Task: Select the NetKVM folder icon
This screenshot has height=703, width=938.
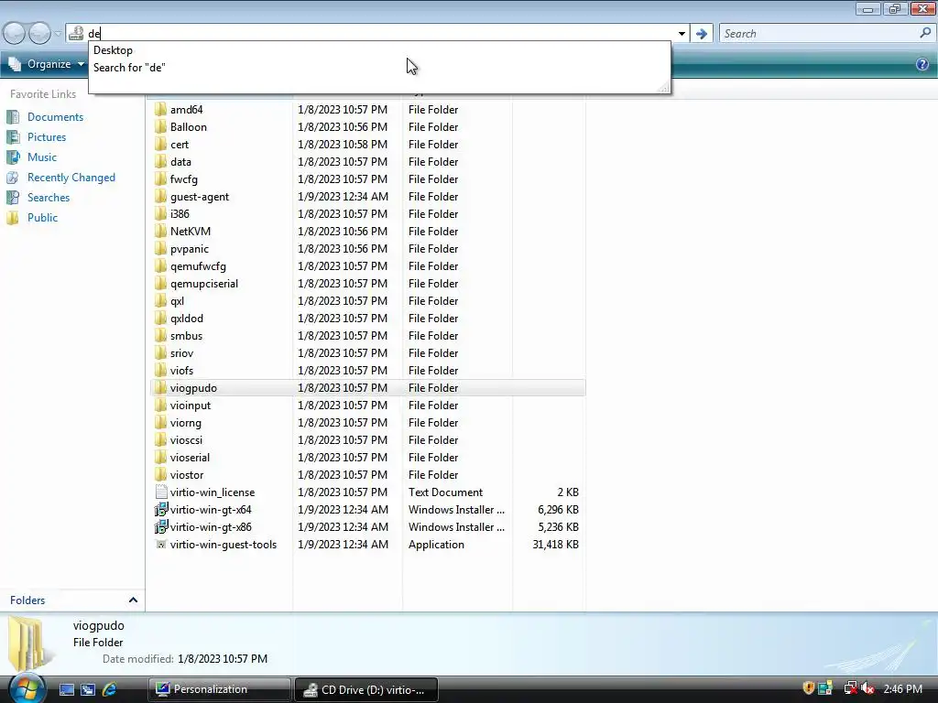Action: [x=160, y=231]
